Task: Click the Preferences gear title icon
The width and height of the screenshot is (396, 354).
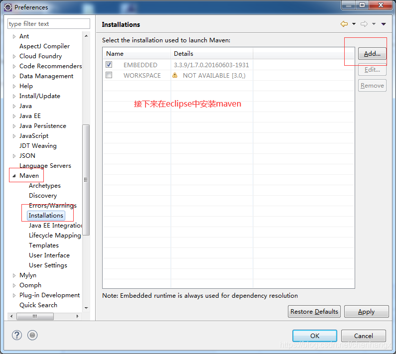Action: (8, 7)
